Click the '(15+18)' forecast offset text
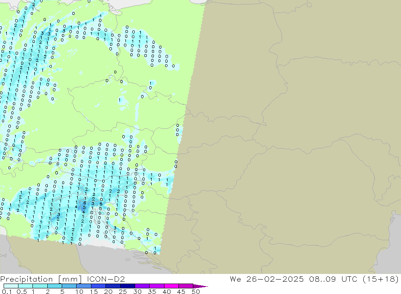The width and height of the screenshot is (401, 294). tap(381, 279)
